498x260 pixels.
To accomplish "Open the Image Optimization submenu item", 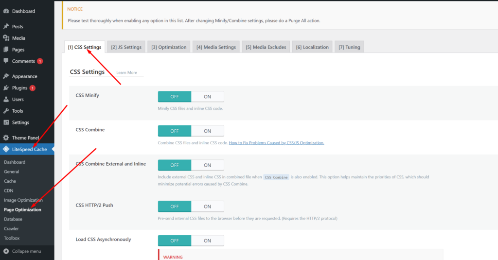I will (x=23, y=200).
